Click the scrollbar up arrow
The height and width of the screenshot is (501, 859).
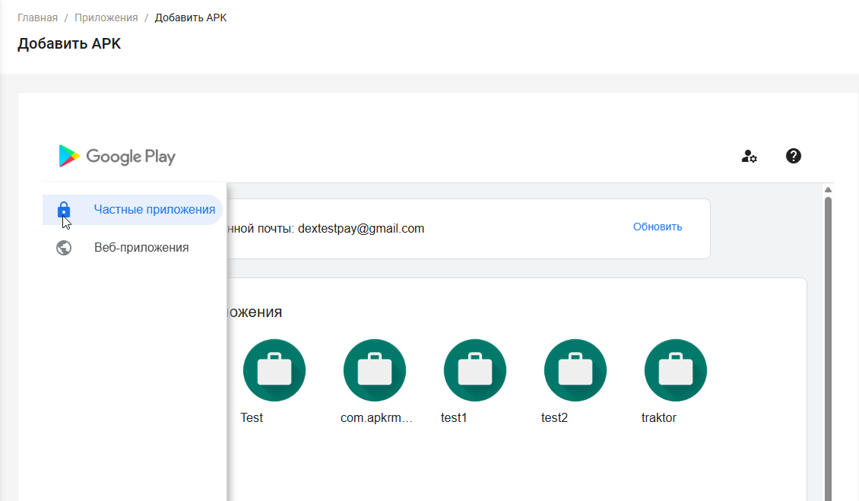pos(828,189)
